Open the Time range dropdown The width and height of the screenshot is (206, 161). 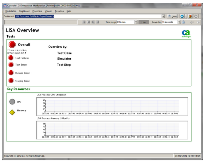click(x=136, y=22)
